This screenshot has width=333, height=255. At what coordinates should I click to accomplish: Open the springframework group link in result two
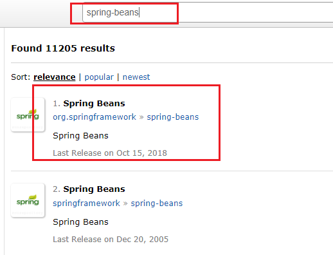pyautogui.click(x=87, y=203)
